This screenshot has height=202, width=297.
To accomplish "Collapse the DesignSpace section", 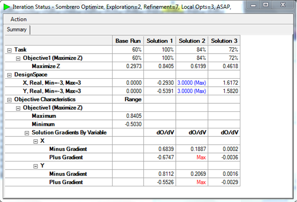I will pyautogui.click(x=10, y=75).
